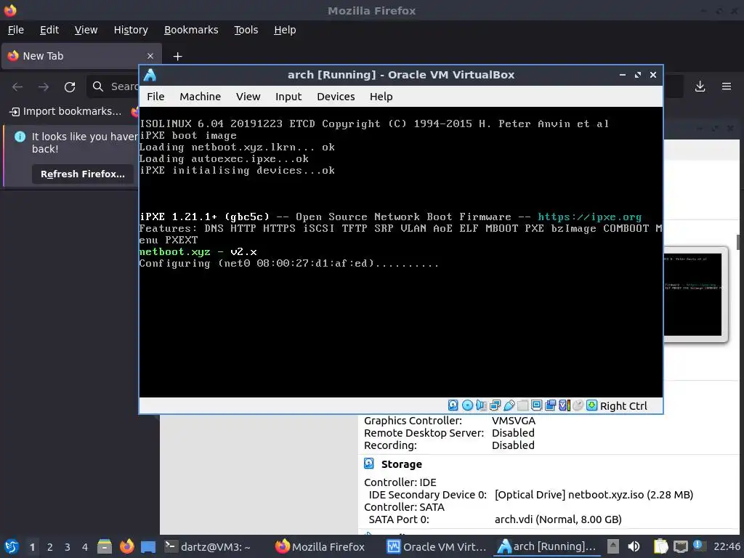Open Devices menu in VirtualBox VM window

tap(336, 97)
